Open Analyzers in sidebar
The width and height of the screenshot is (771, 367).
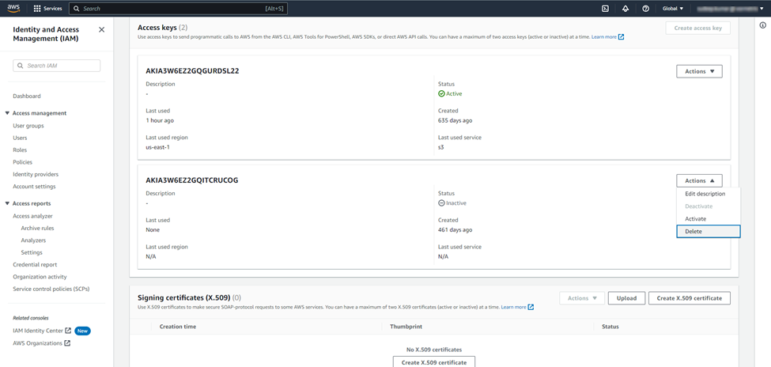point(33,240)
